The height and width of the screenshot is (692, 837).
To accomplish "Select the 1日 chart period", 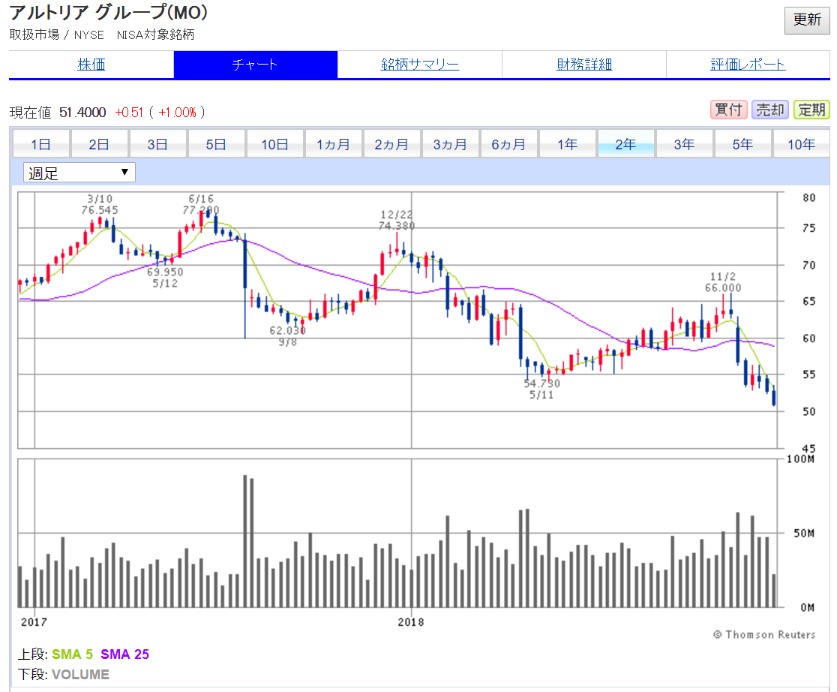I will pyautogui.click(x=41, y=144).
